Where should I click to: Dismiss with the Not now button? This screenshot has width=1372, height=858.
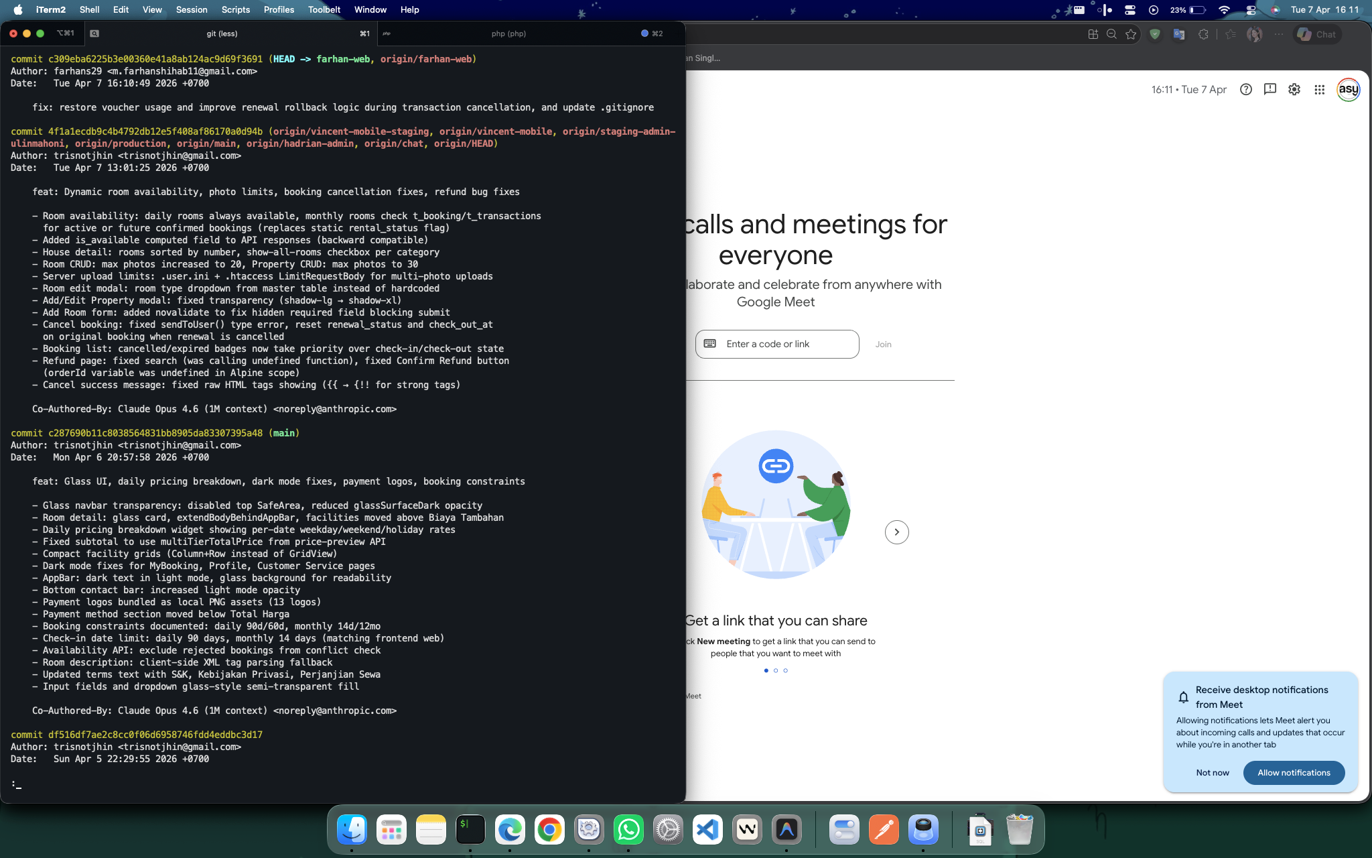pos(1213,773)
